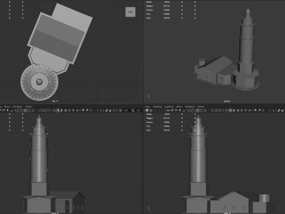Viewport: 285px width, 214px height.
Task: Toggle ambient occlusion icon in bottom-left panel toolbar
Action: point(83,111)
